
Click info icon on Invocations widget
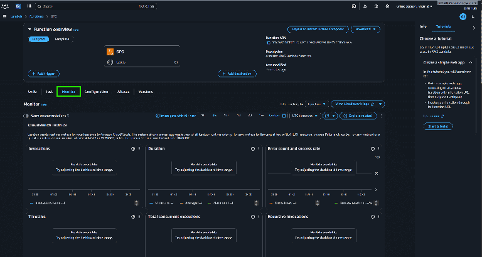coord(133,149)
